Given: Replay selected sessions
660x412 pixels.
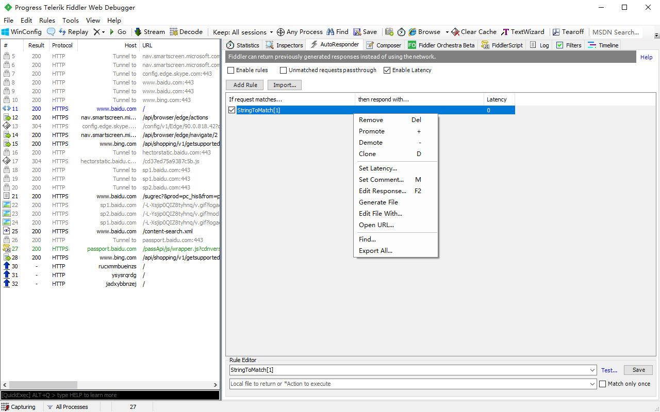Looking at the screenshot, I should pyautogui.click(x=73, y=32).
